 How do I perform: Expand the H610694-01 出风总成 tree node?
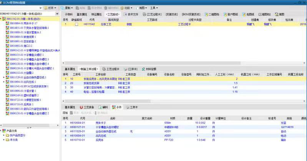pos(4,82)
